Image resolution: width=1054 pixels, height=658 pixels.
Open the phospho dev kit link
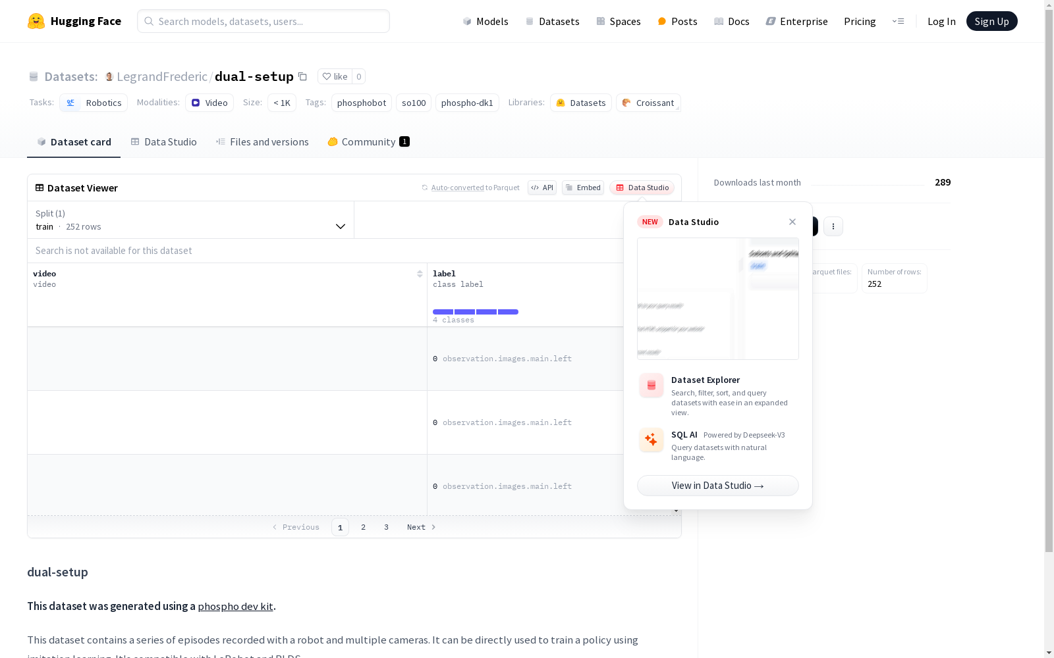[x=235, y=607]
